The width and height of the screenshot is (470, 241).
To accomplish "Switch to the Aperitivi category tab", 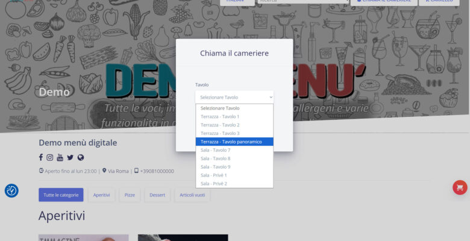I will click(x=101, y=195).
